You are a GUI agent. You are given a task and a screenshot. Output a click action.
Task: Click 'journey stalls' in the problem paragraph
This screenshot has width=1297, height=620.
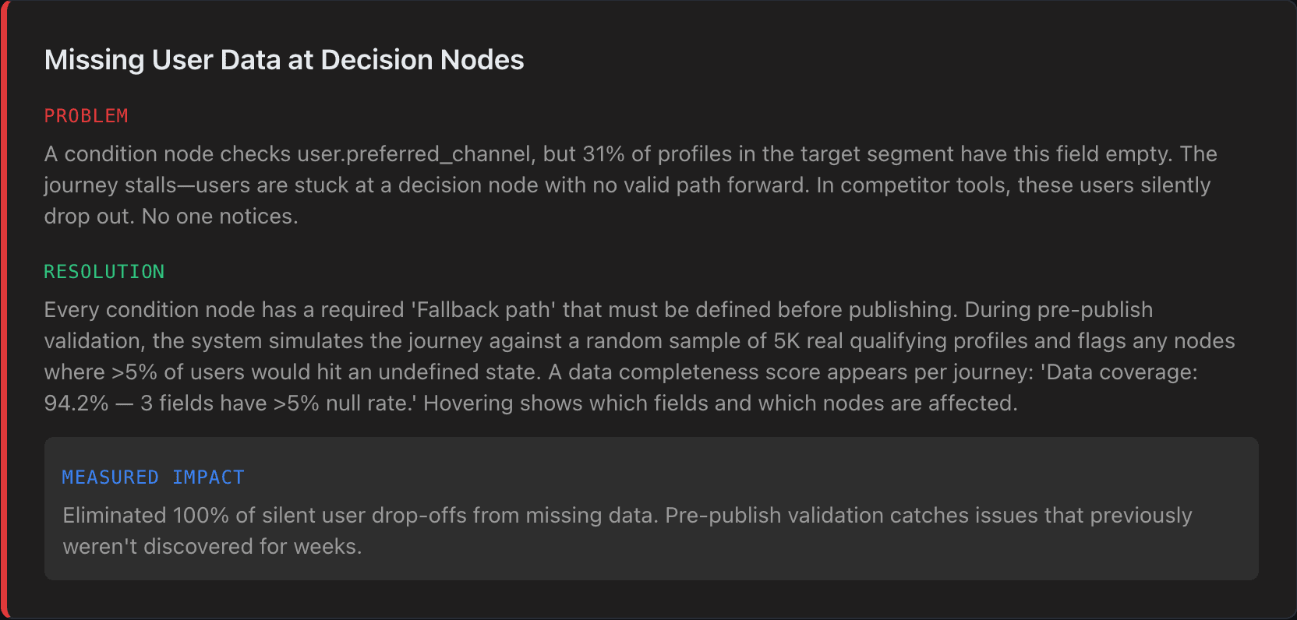click(111, 185)
